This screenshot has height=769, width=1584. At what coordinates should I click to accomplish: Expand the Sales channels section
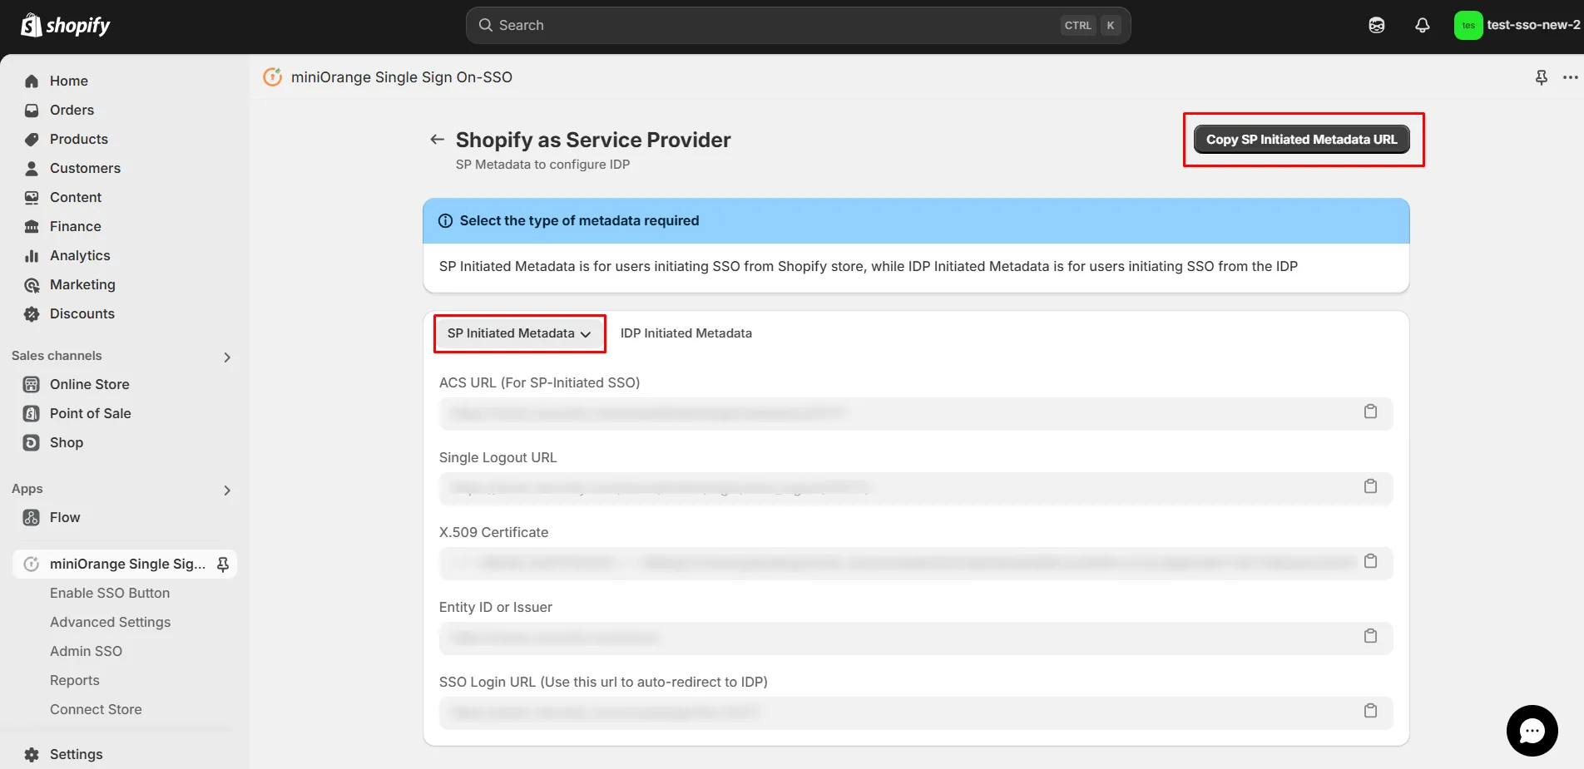point(227,357)
